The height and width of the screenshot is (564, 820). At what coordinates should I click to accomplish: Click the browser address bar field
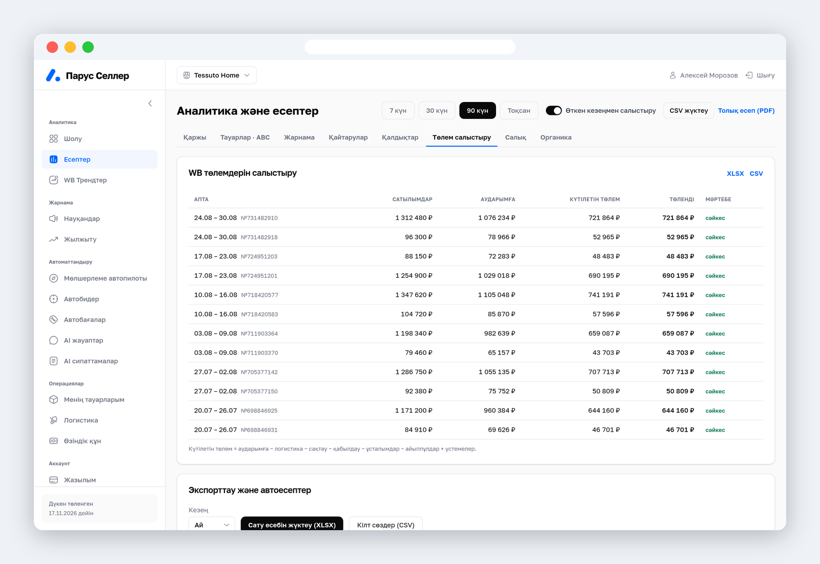[x=410, y=47]
